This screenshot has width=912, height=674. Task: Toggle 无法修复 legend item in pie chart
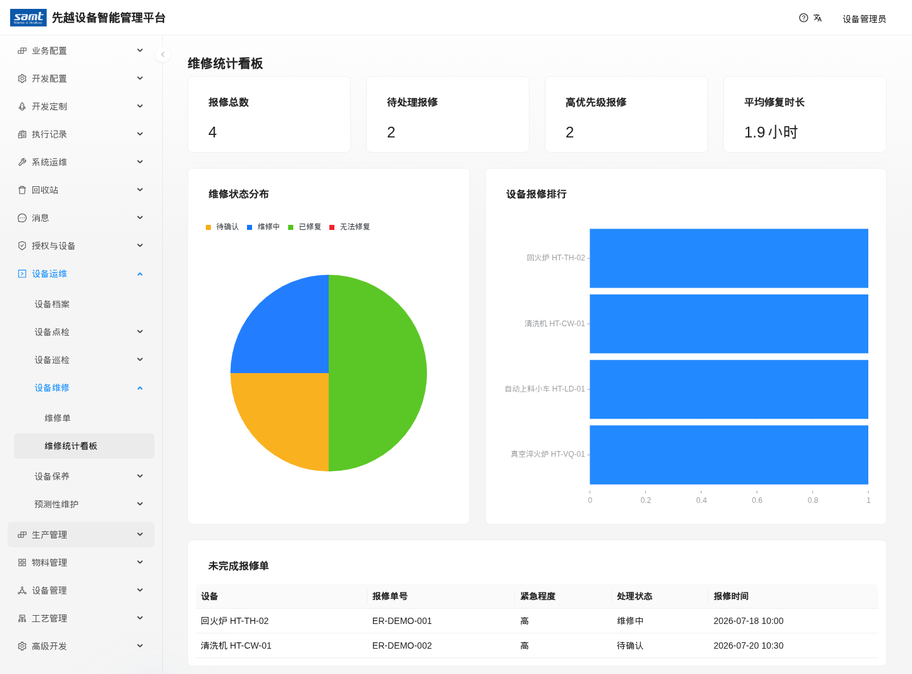point(350,227)
